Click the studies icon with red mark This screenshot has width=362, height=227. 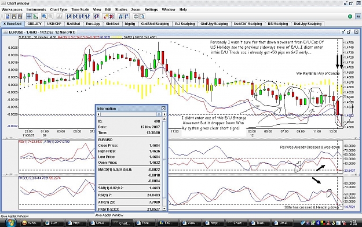click(x=96, y=16)
